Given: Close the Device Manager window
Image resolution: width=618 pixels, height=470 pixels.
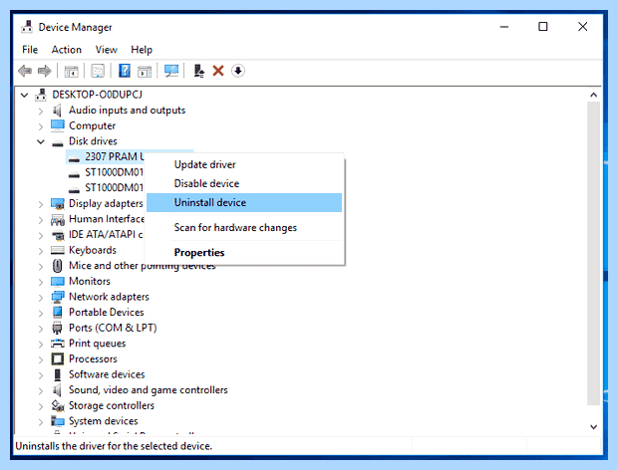Looking at the screenshot, I should [x=582, y=27].
